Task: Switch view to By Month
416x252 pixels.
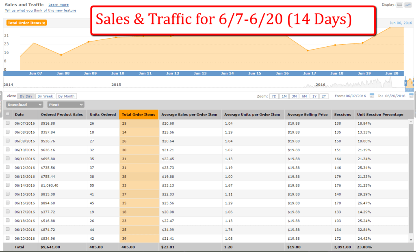Action: [66, 96]
